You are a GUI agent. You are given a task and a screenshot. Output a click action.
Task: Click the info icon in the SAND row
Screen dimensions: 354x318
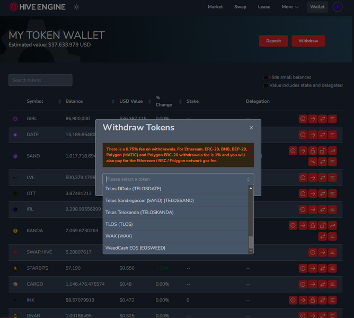[x=293, y=151]
